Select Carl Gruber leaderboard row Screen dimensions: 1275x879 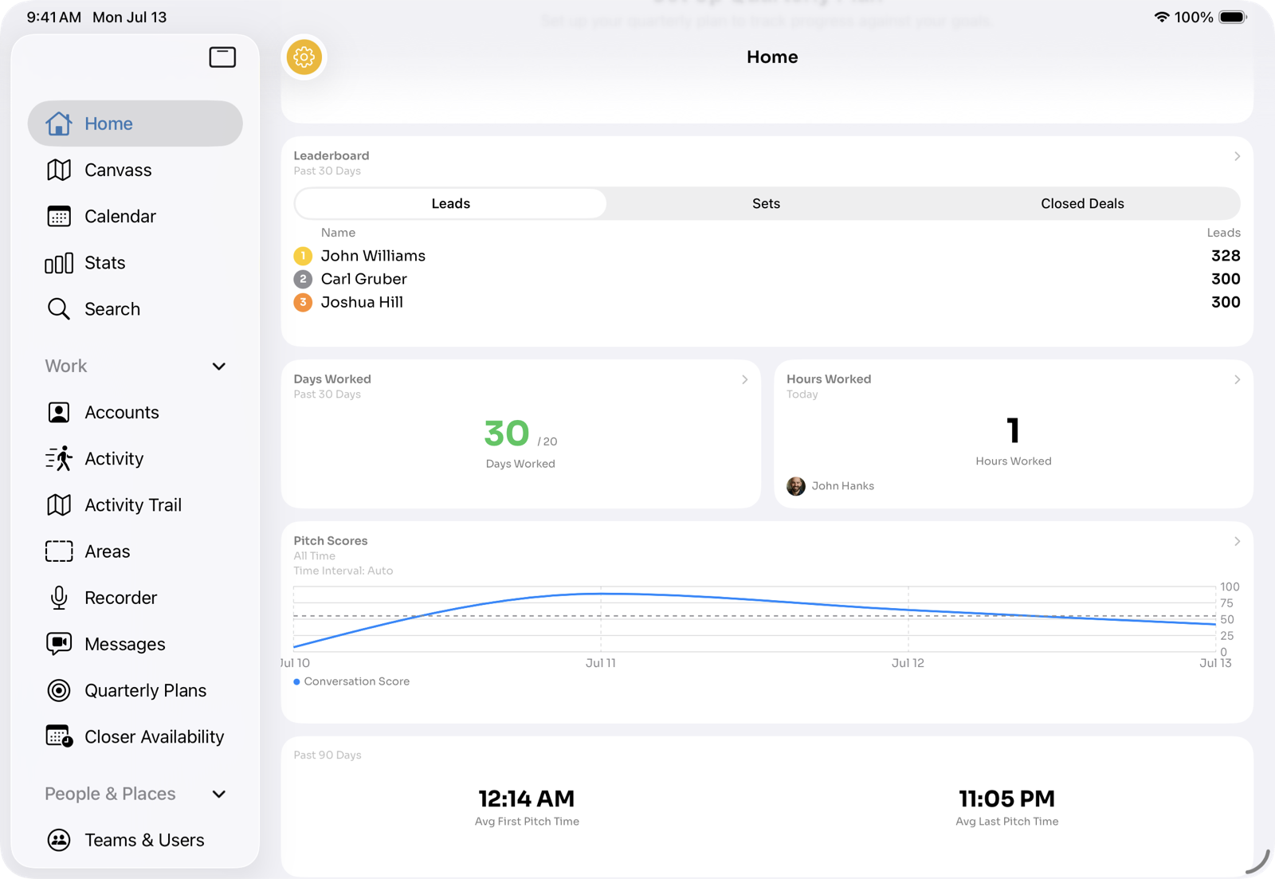pyautogui.click(x=767, y=279)
